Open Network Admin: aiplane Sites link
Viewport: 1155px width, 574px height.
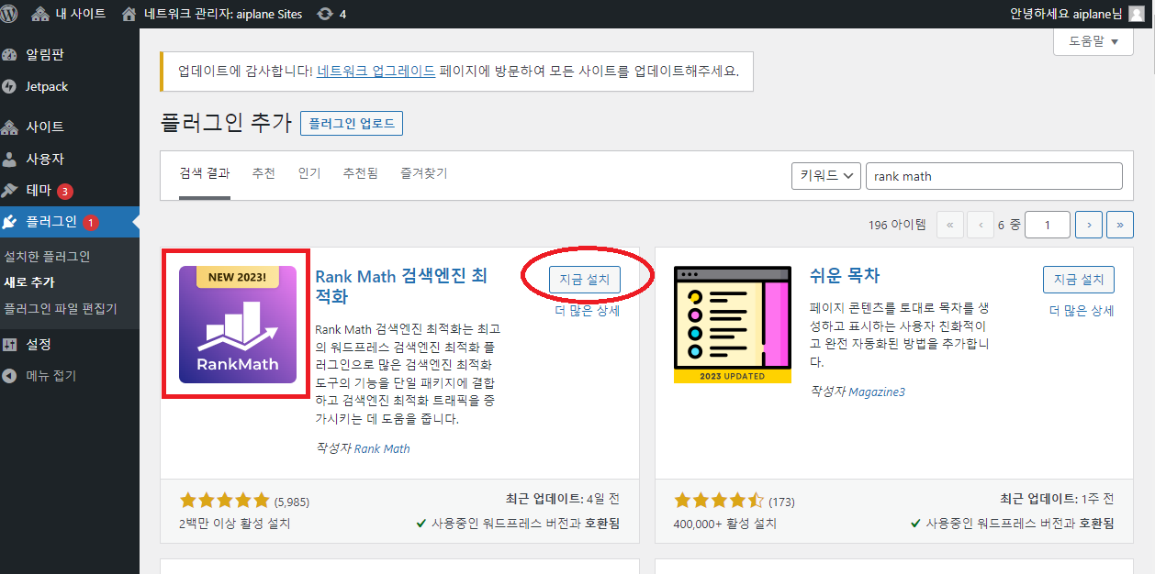pyautogui.click(x=213, y=14)
